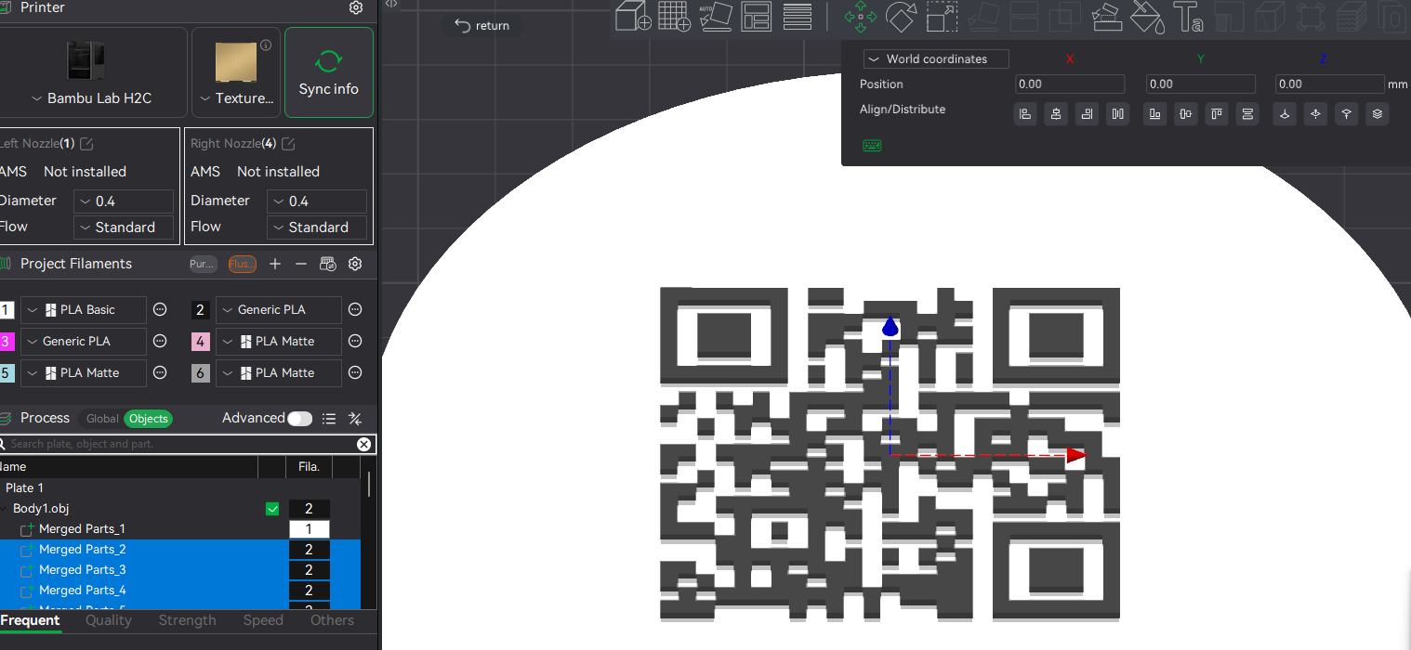Select the Scale tool

pos(942,16)
